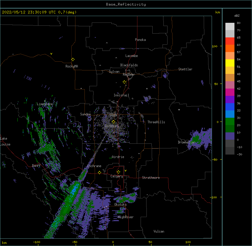
Task: Click the yellow diamond marker below RedDeer
Action: click(124, 82)
